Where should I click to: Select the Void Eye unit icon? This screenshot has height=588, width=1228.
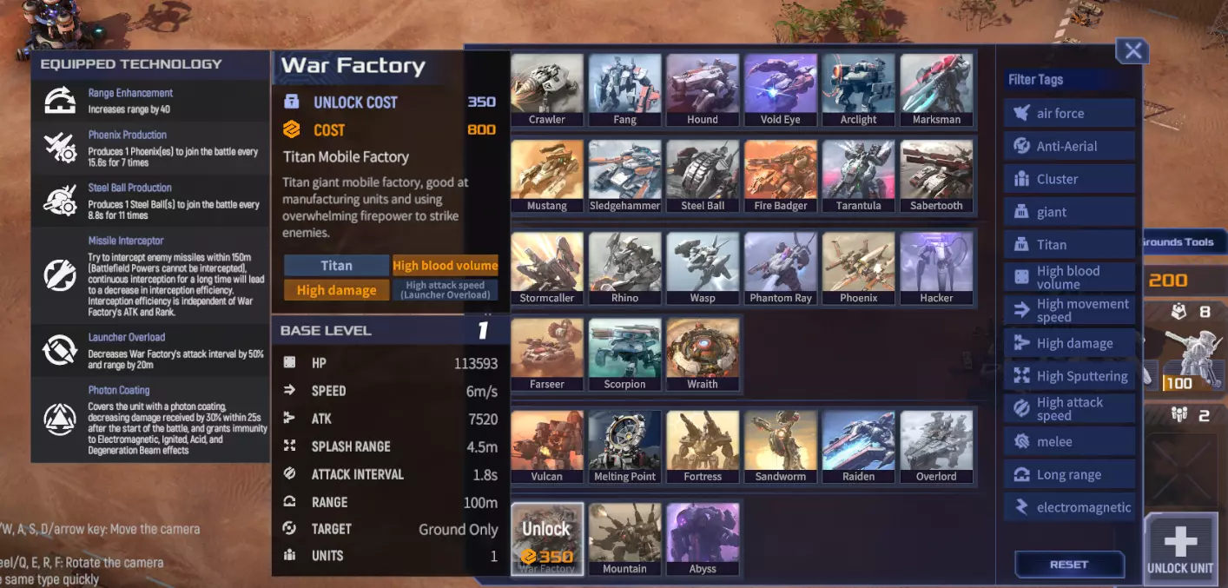[781, 91]
